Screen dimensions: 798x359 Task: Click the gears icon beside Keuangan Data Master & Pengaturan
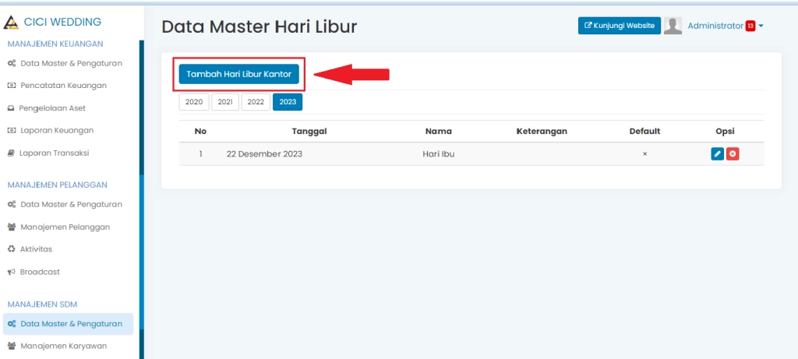click(12, 64)
